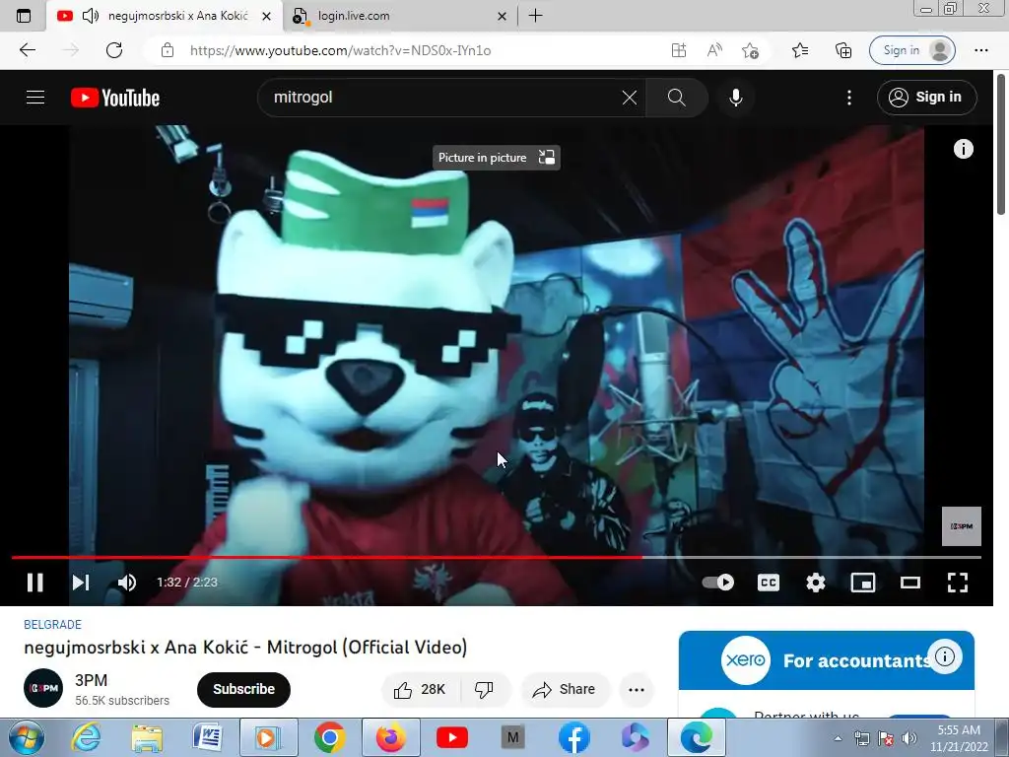
Task: Click the 3PM channel watermark in video
Action: click(x=962, y=526)
